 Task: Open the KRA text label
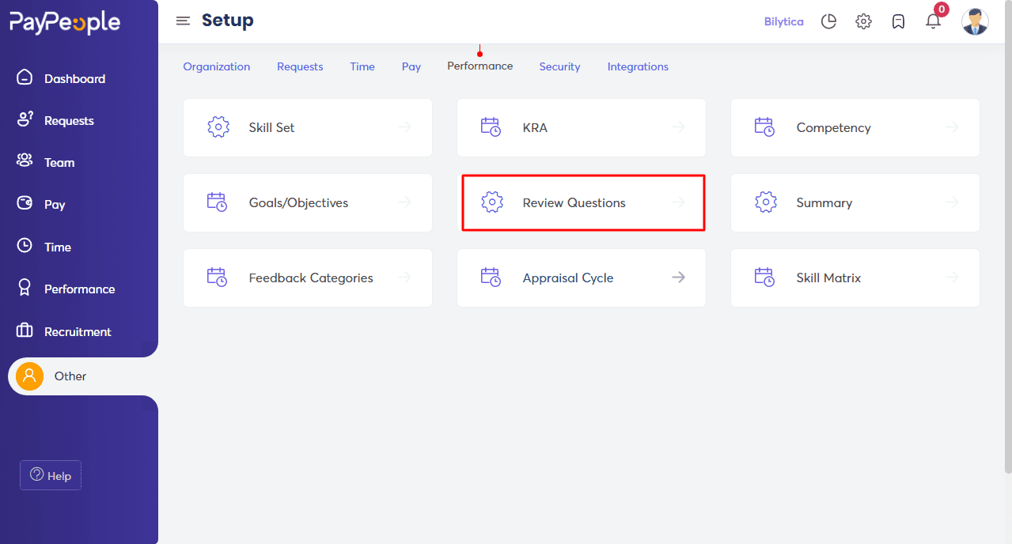535,127
